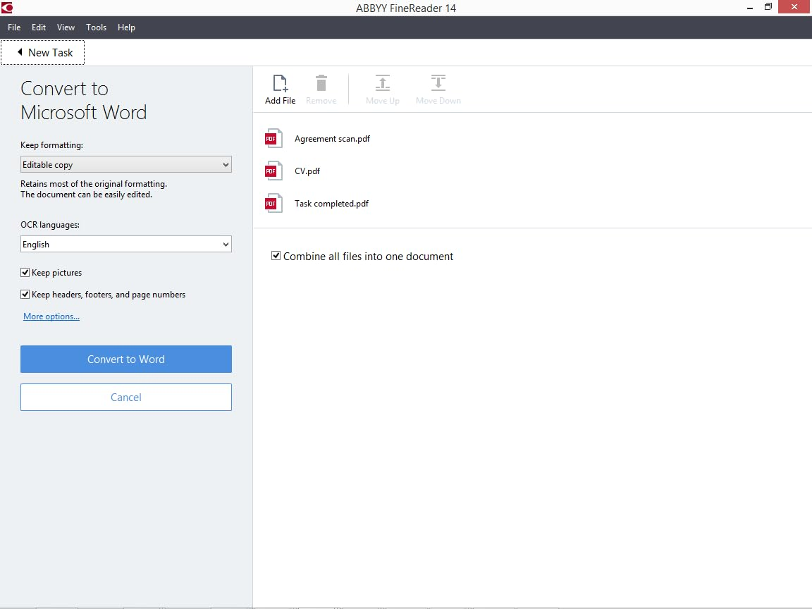This screenshot has height=609, width=812.
Task: Select the Agreement scan.pdf file icon
Action: pos(273,139)
